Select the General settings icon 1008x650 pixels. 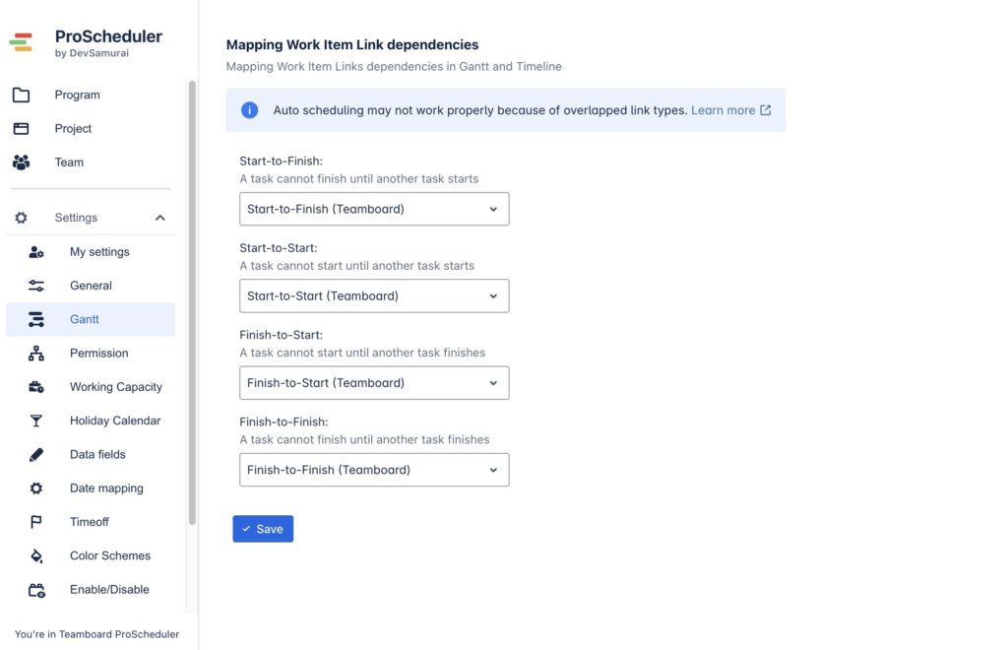[35, 285]
